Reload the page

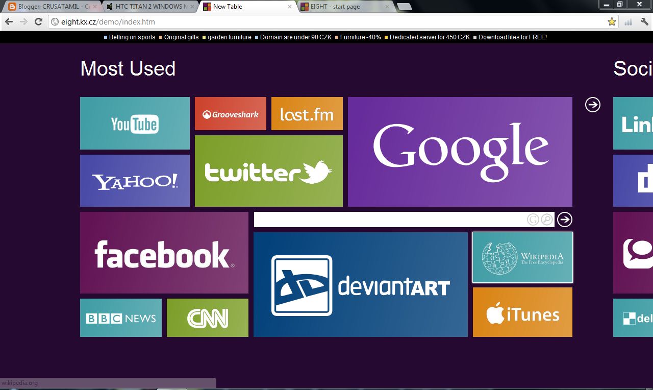click(x=38, y=21)
